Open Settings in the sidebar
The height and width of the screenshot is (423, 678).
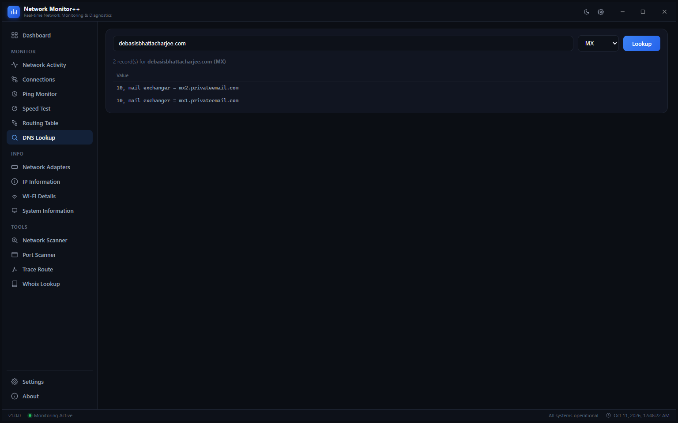pos(49,382)
